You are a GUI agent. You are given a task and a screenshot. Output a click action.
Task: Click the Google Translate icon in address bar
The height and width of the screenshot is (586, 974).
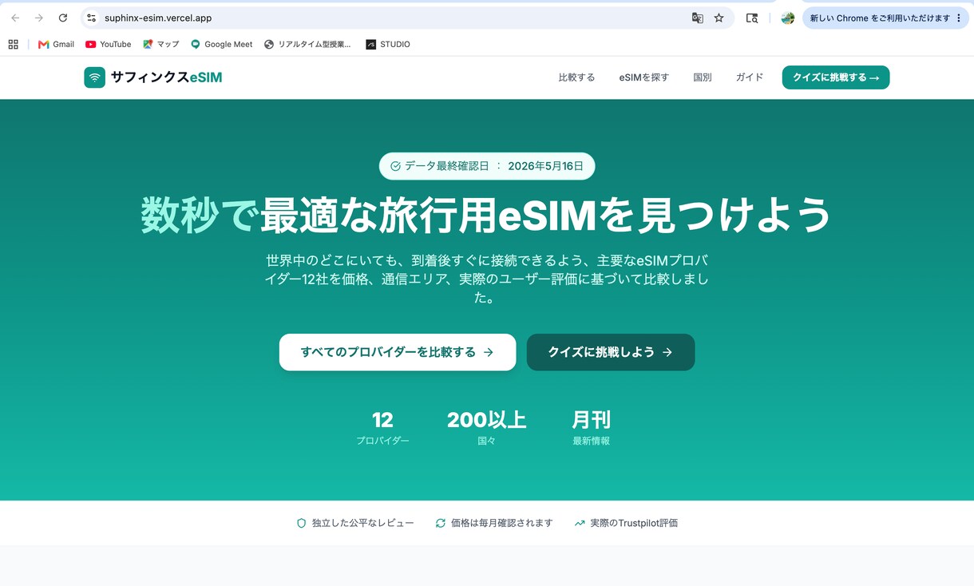(x=698, y=18)
